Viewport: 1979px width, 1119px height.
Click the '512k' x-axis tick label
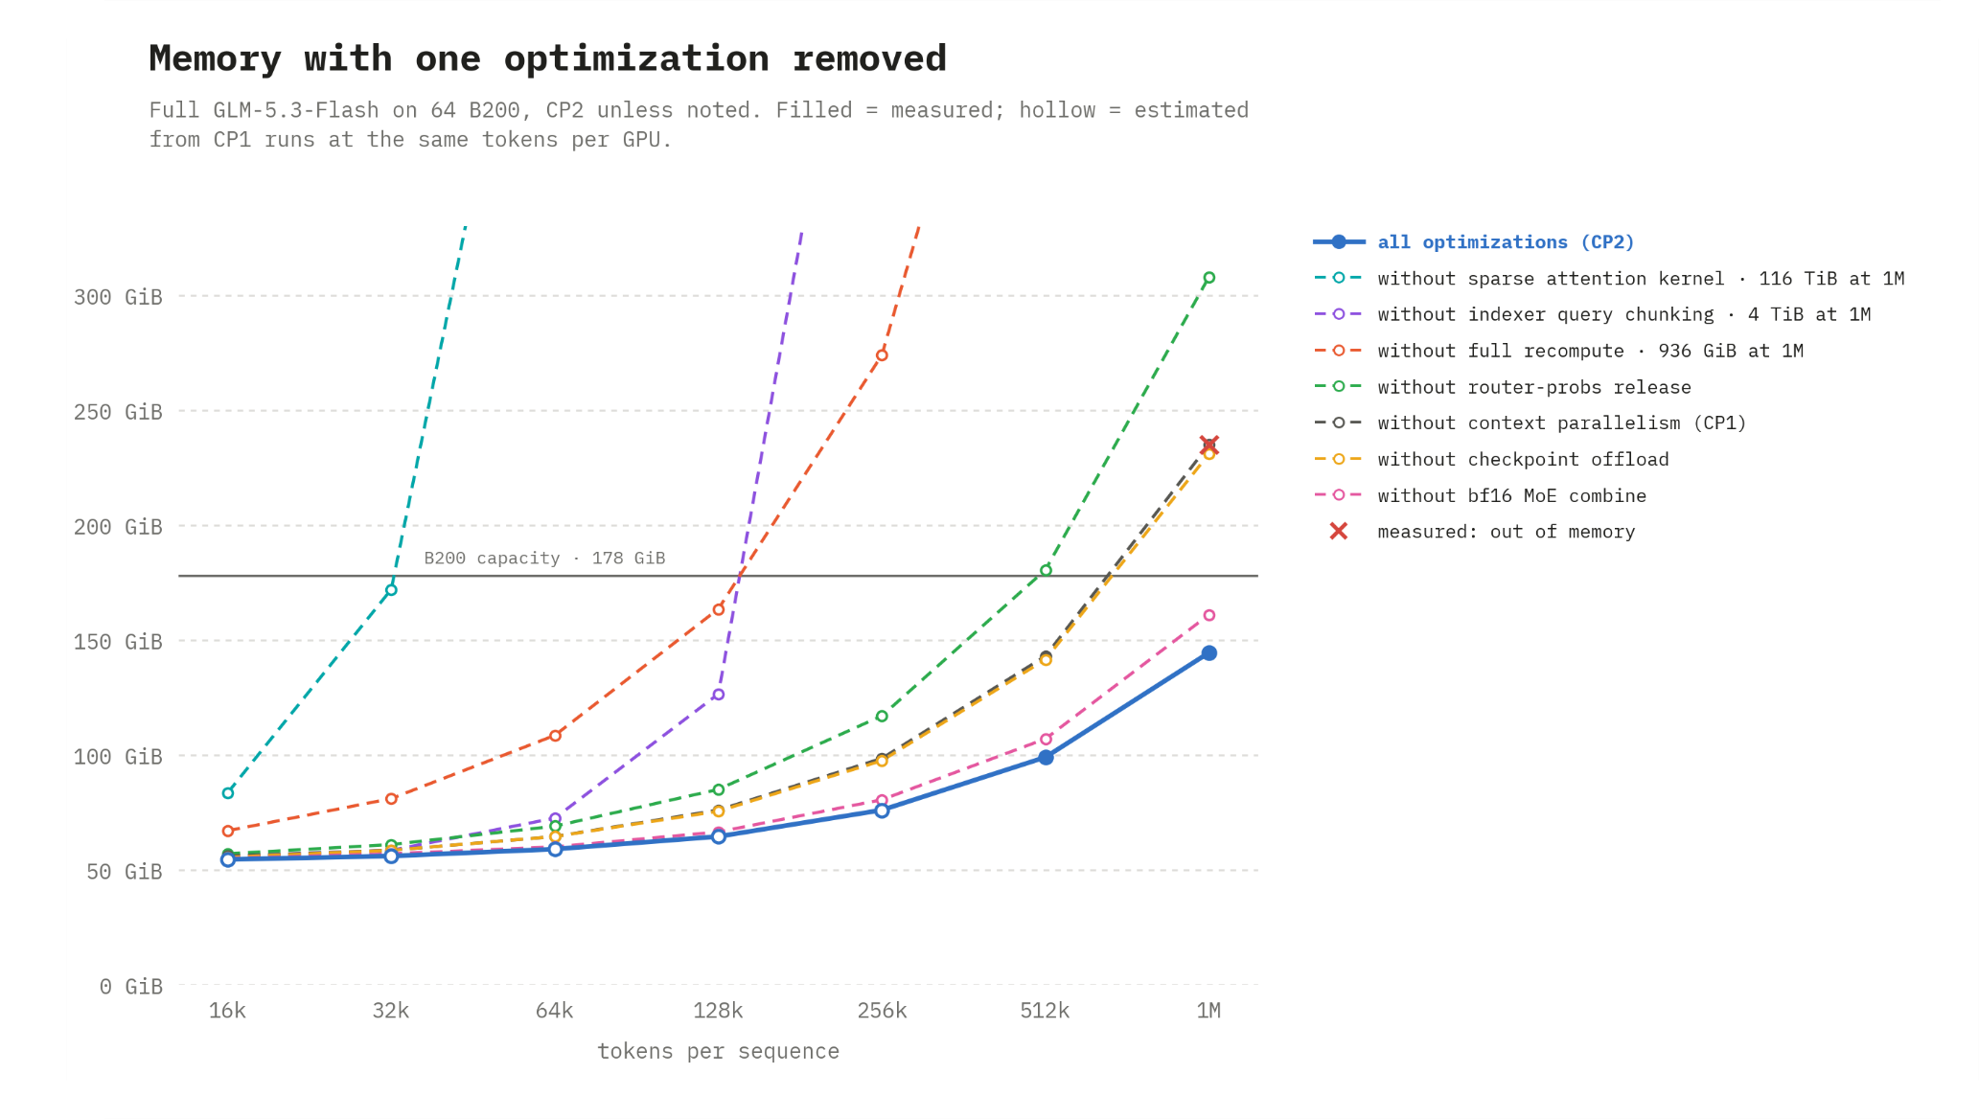click(1046, 1011)
